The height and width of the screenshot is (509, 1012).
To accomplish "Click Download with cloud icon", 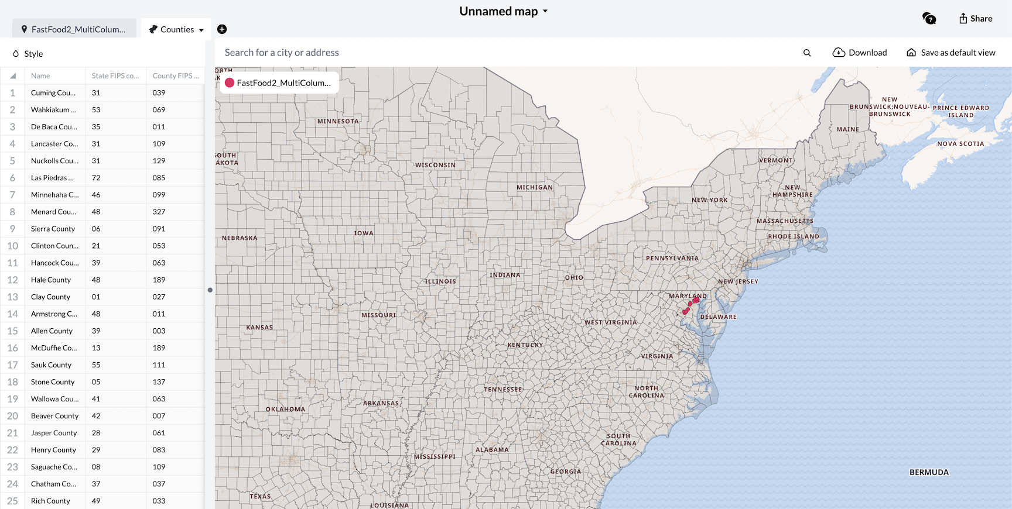I will click(860, 53).
